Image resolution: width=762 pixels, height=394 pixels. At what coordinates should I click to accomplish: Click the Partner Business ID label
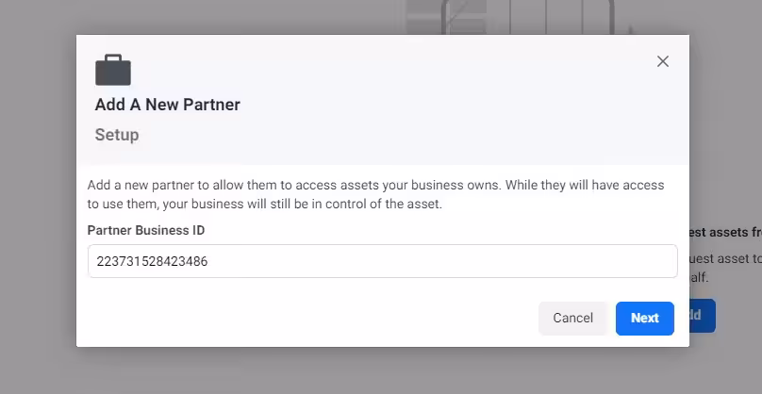(x=145, y=230)
